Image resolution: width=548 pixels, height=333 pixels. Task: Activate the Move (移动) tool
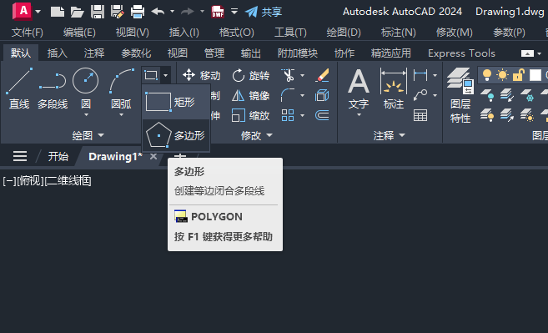201,75
